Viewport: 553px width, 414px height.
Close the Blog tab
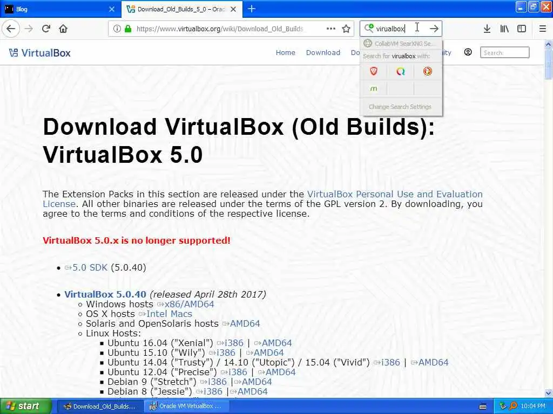pyautogui.click(x=112, y=9)
